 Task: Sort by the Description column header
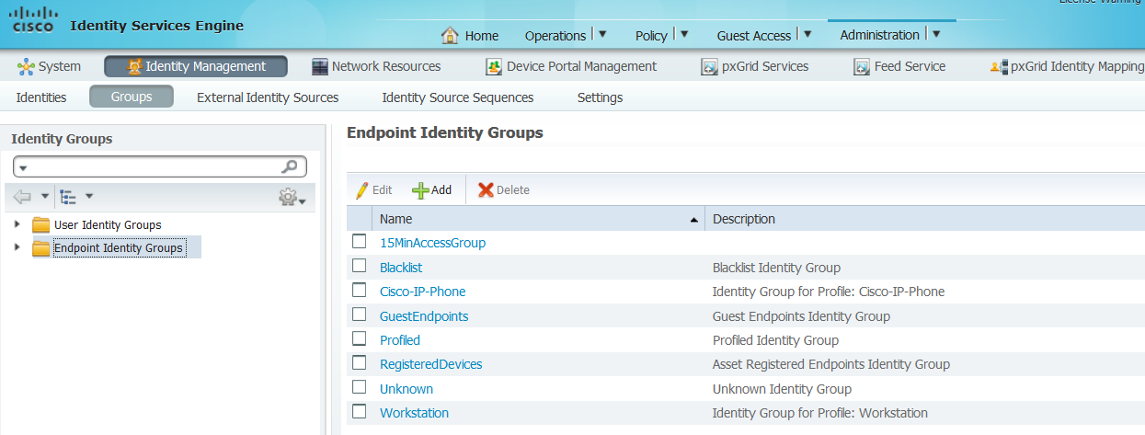pos(925,219)
